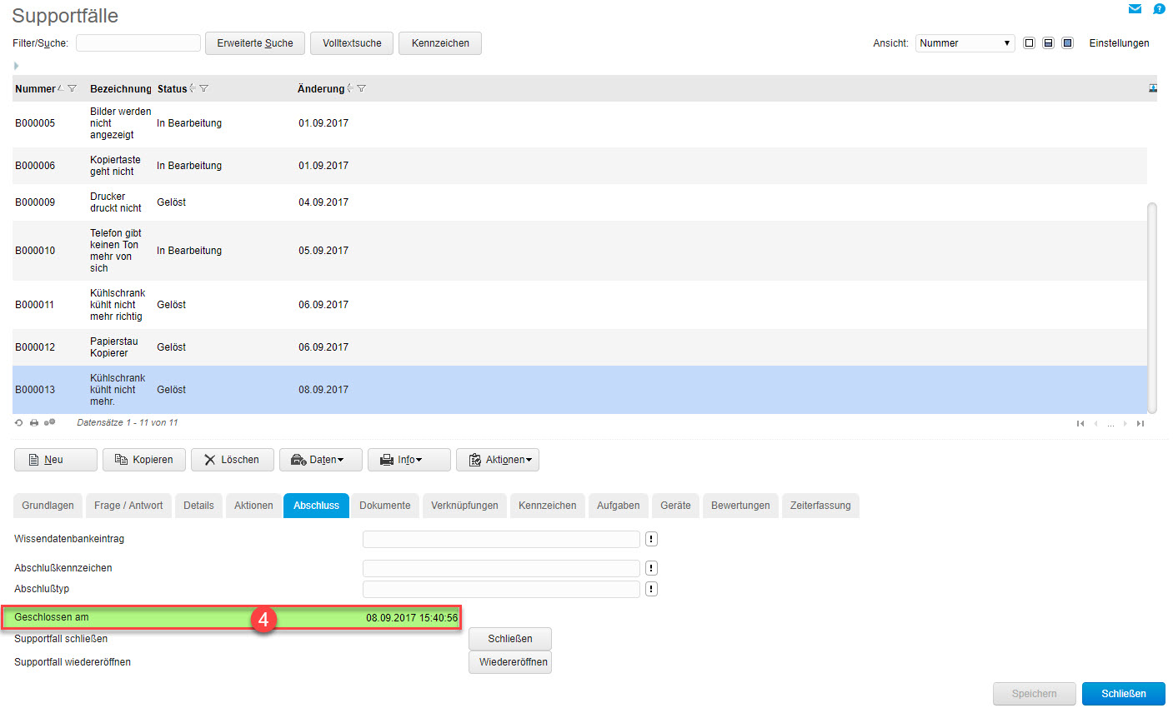Create a new support case with Neu
1173x713 pixels.
coord(56,460)
